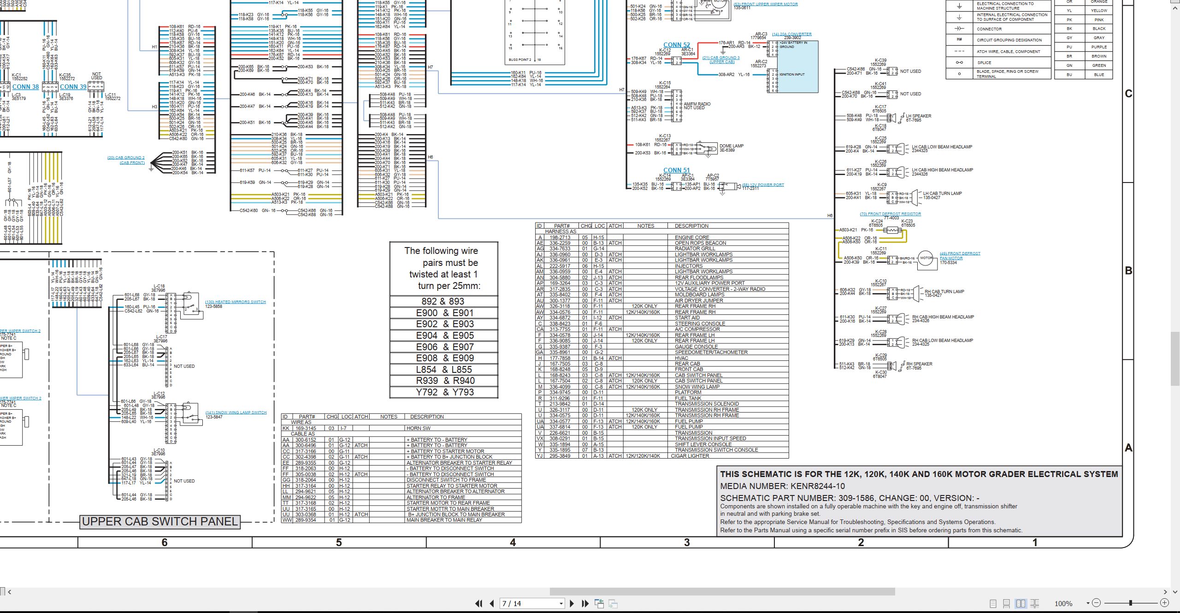
Task: Go to the next page
Action: point(572,603)
